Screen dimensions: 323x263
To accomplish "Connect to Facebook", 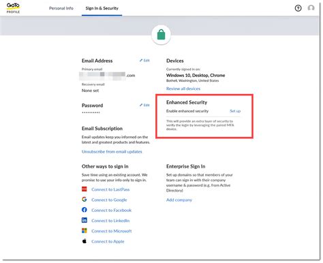I will point(111,211).
